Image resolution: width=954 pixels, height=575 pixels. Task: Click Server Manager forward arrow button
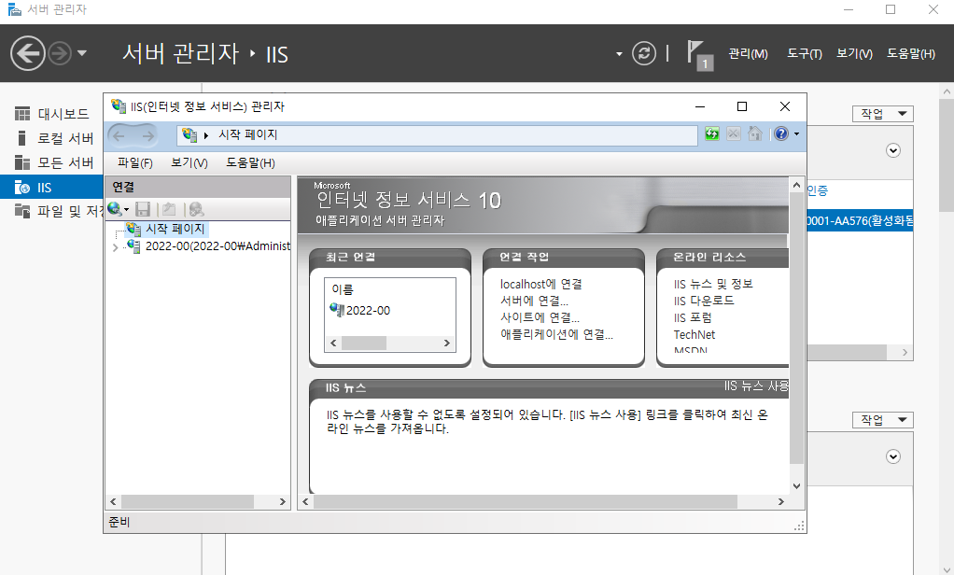(59, 53)
